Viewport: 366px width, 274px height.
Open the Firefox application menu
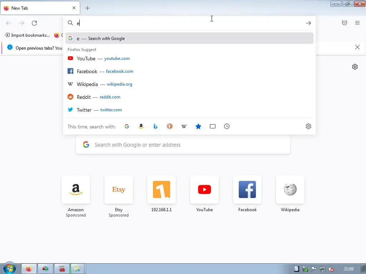pos(357,23)
